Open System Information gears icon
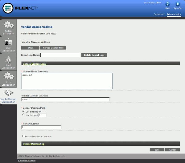Screen dimensions: 185x163 click(x=9, y=25)
